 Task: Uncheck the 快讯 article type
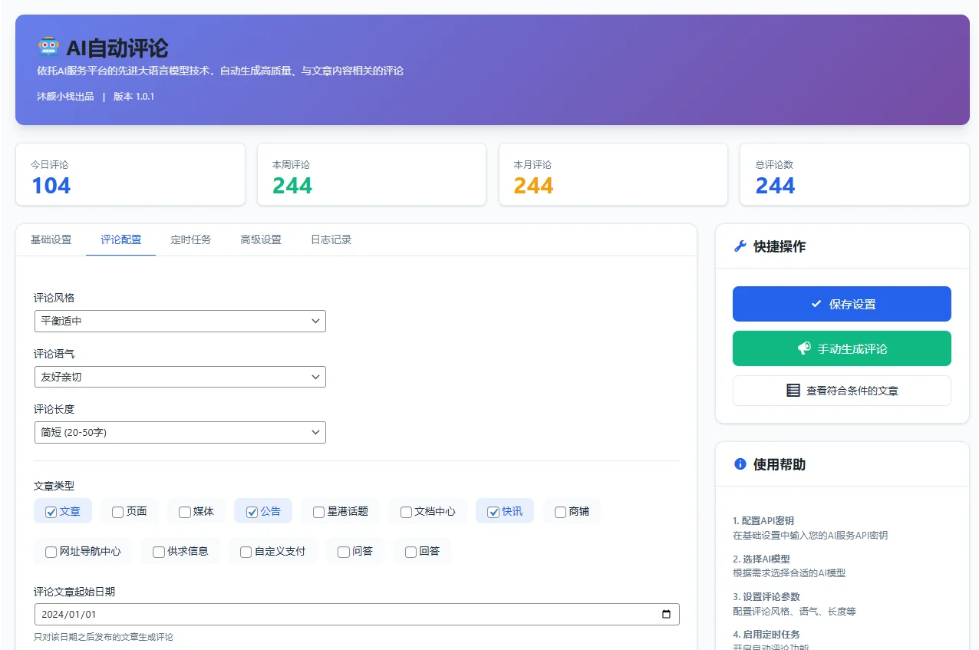493,511
